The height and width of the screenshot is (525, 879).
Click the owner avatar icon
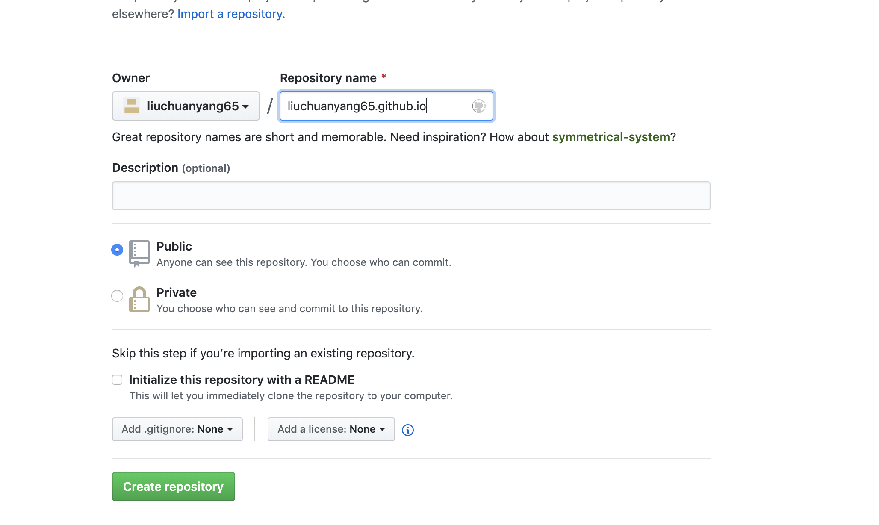[x=131, y=106]
